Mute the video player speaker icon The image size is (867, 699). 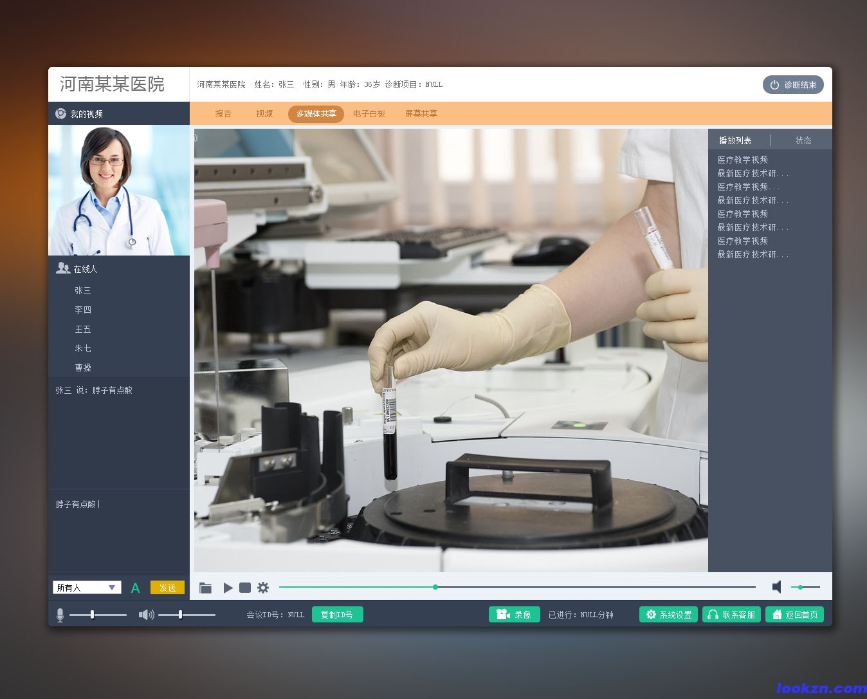click(776, 587)
